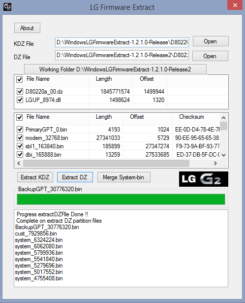Click system_6062080.bin in log
This screenshot has height=303, width=245.
pyautogui.click(x=39, y=246)
